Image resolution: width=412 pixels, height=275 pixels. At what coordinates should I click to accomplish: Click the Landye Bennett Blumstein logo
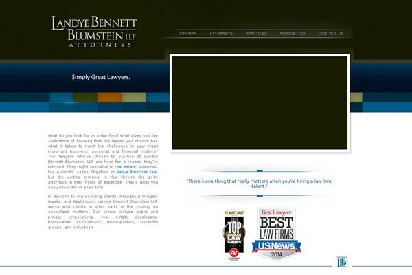coord(94,32)
